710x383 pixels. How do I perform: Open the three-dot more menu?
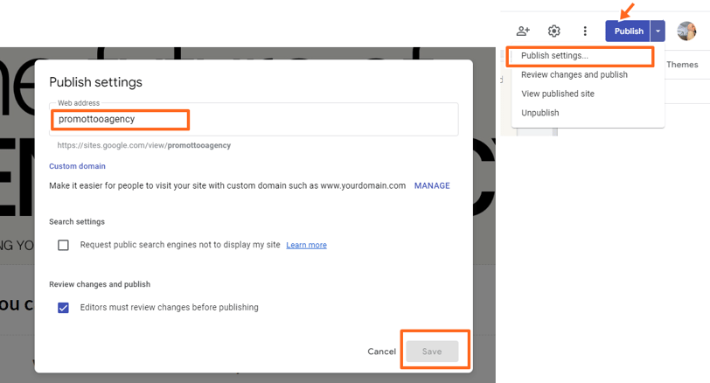coord(585,31)
